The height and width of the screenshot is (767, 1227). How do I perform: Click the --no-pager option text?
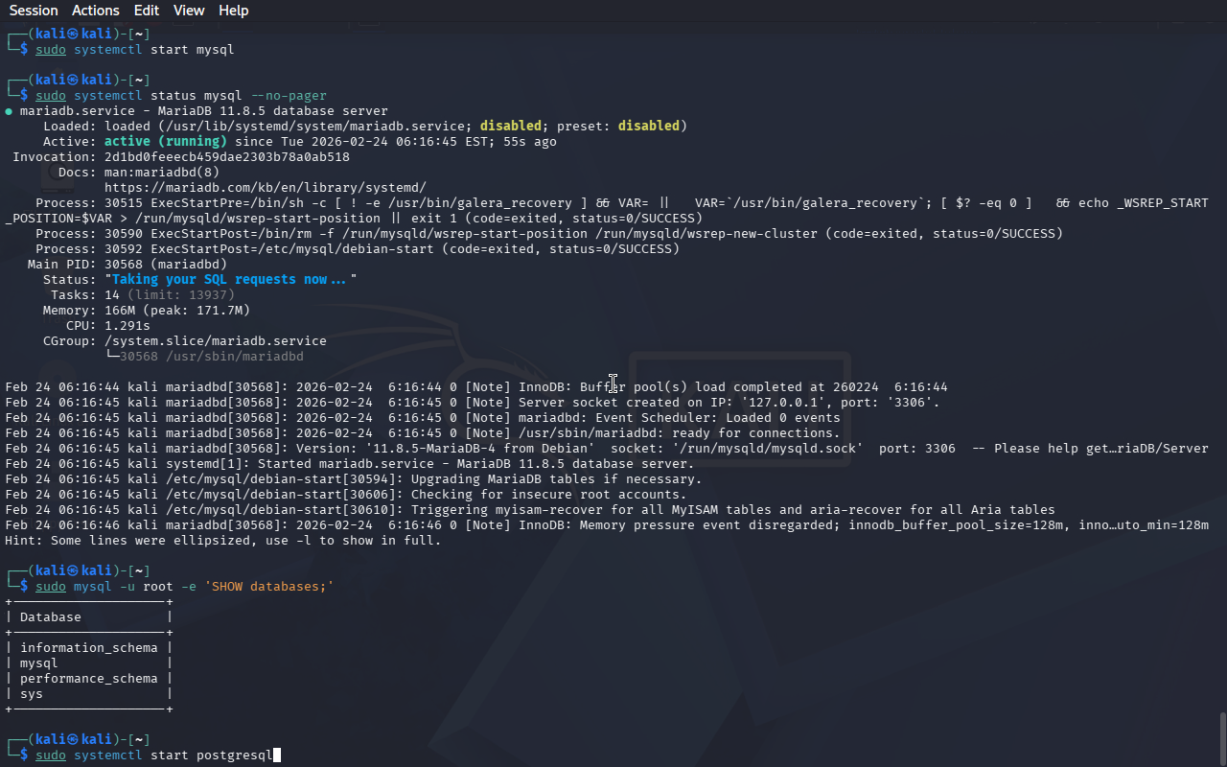click(289, 96)
